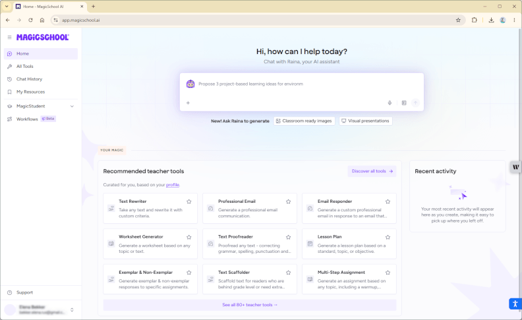This screenshot has width=522, height=320.
Task: Open the tab search dropdown arrow
Action: click(x=7, y=7)
